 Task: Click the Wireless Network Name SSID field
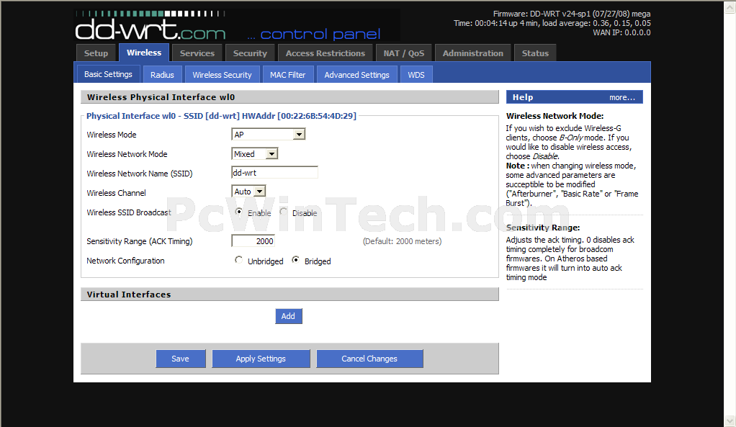(274, 173)
